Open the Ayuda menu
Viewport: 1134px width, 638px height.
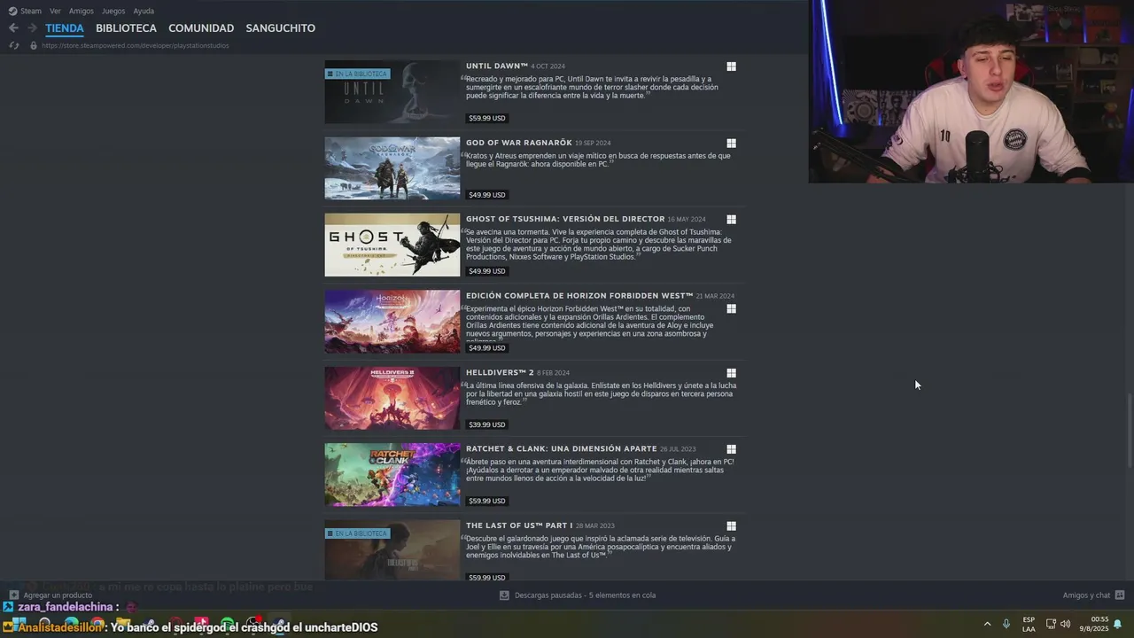coord(144,11)
